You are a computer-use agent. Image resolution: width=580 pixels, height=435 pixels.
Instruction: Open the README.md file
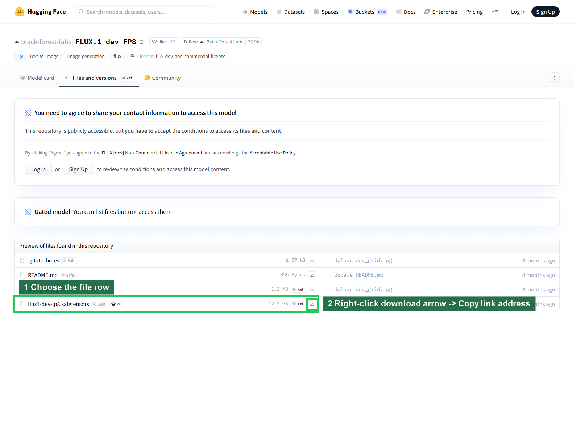coord(43,275)
